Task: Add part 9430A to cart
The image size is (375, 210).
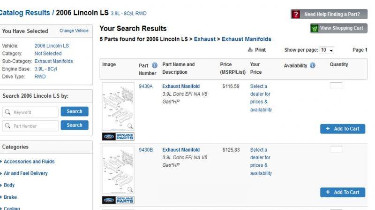Action: coord(343,129)
